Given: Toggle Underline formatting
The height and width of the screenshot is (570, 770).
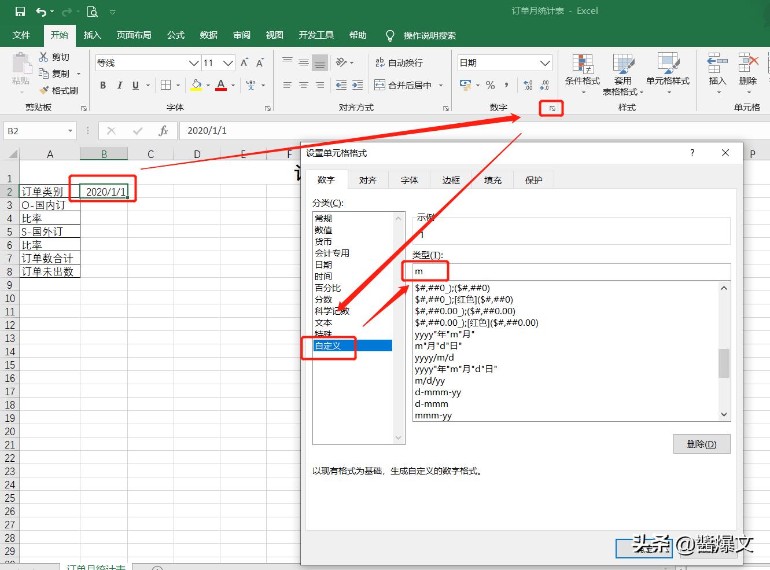Looking at the screenshot, I should click(x=135, y=85).
